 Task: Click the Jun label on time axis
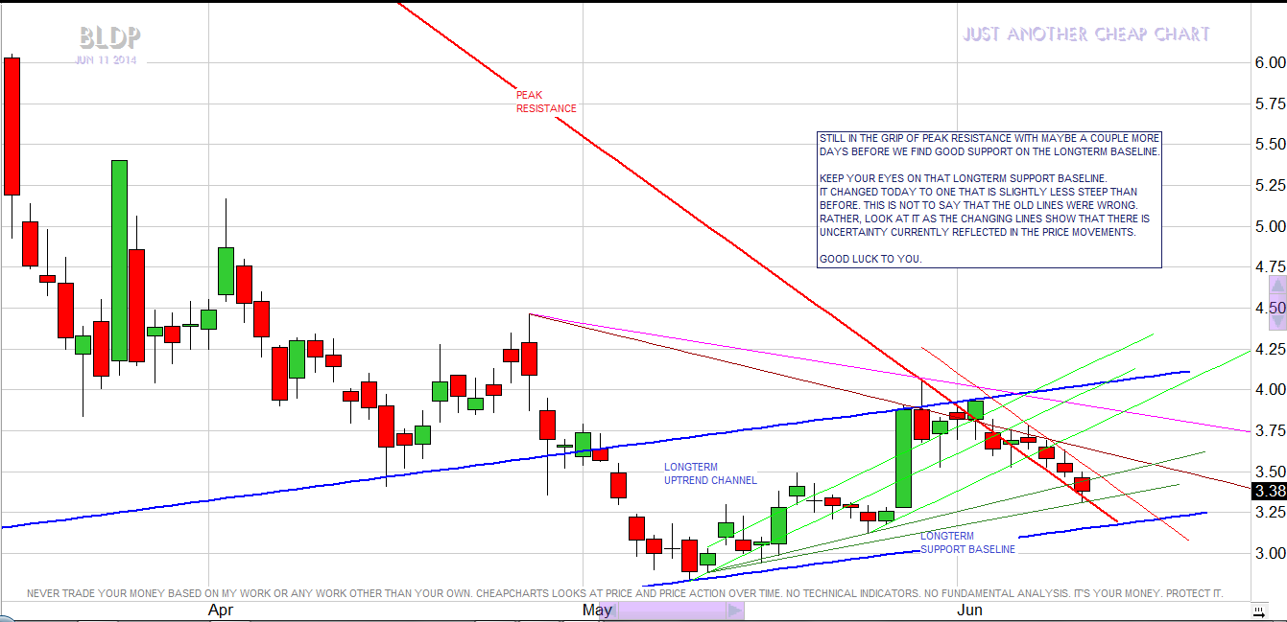(x=969, y=610)
